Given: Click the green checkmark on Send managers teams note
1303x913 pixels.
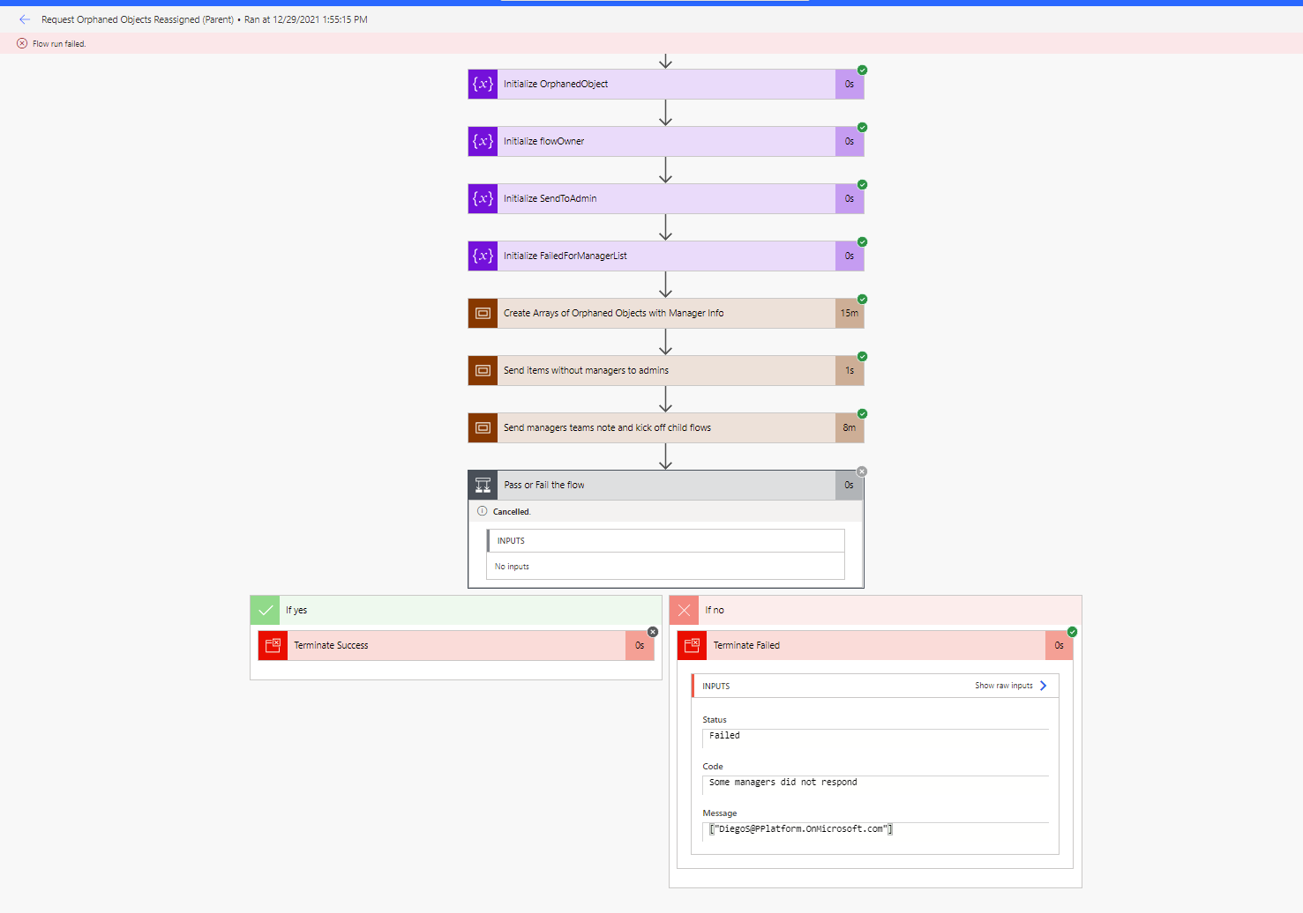Looking at the screenshot, I should [862, 413].
